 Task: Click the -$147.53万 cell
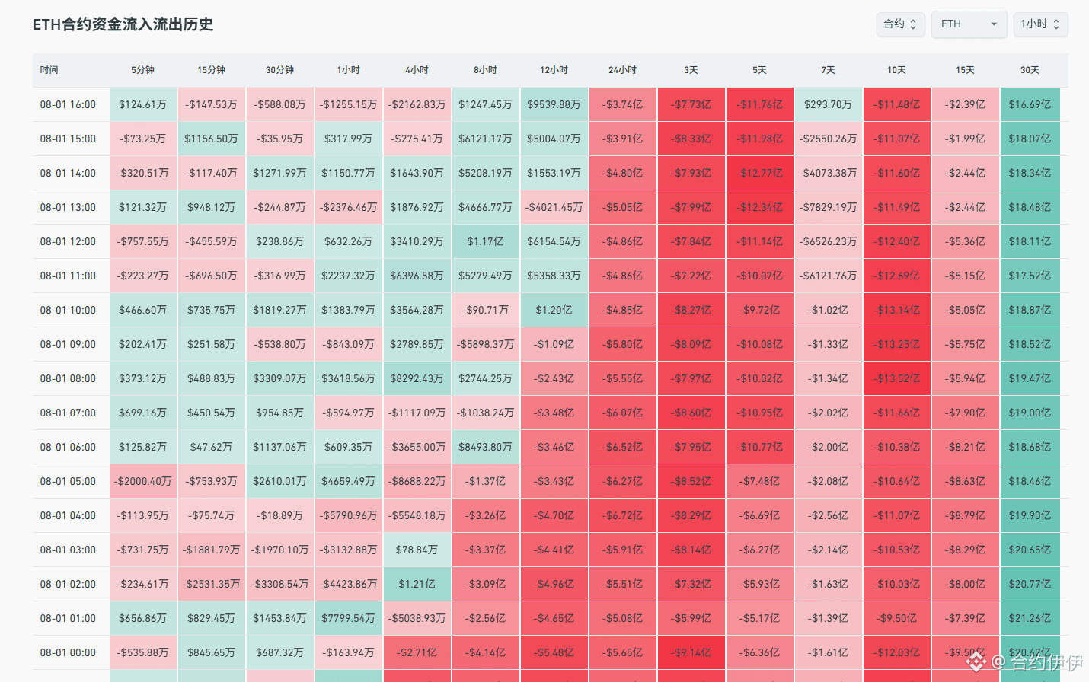tap(212, 104)
